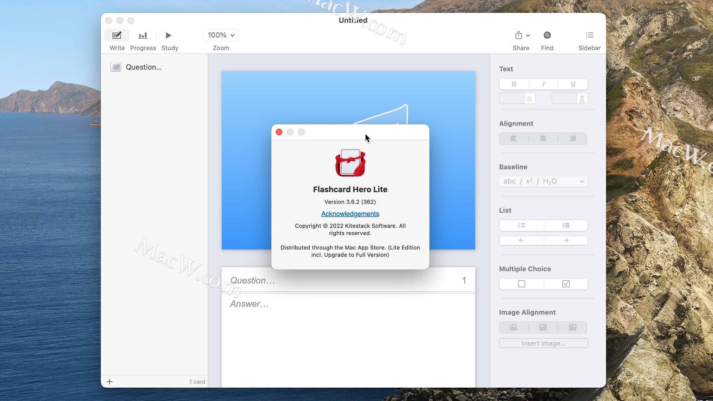Image resolution: width=713 pixels, height=401 pixels.
Task: Close the About Flashcard Hero Lite dialog
Action: click(279, 132)
